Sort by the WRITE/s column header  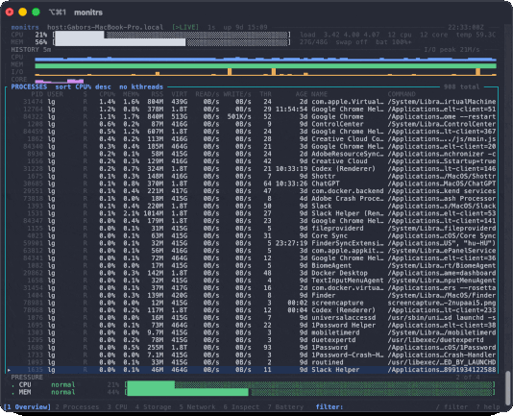tap(237, 94)
